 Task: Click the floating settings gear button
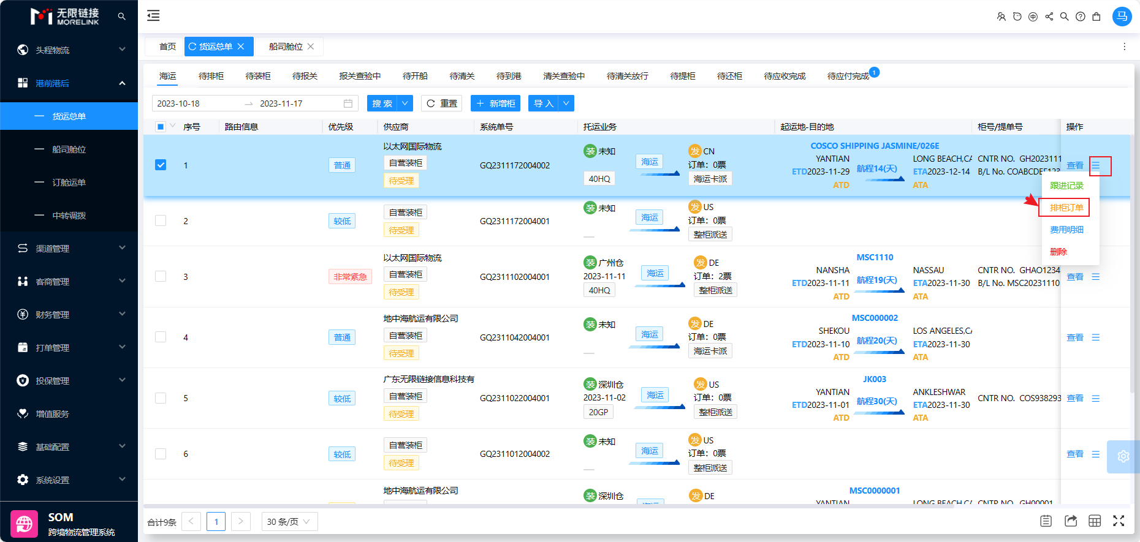[1123, 456]
